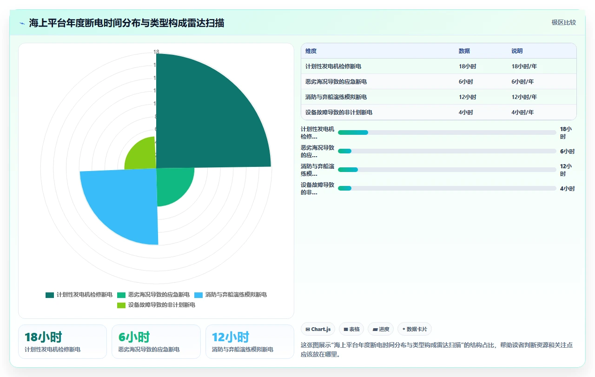Select the 计划性发电机检修断电 table row
The height and width of the screenshot is (377, 595).
(439, 66)
